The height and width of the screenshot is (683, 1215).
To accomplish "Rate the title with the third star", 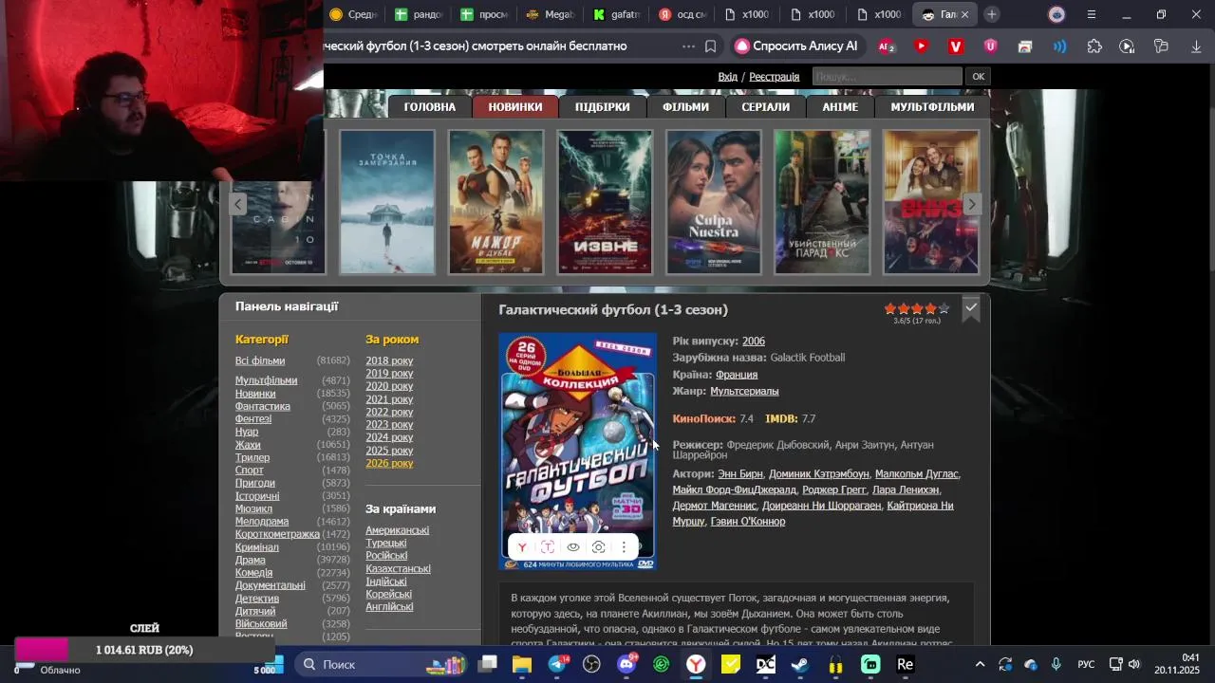I will point(917,308).
